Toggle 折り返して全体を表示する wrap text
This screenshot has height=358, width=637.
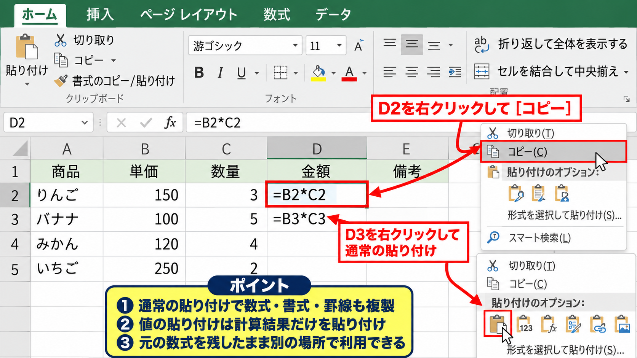(550, 45)
